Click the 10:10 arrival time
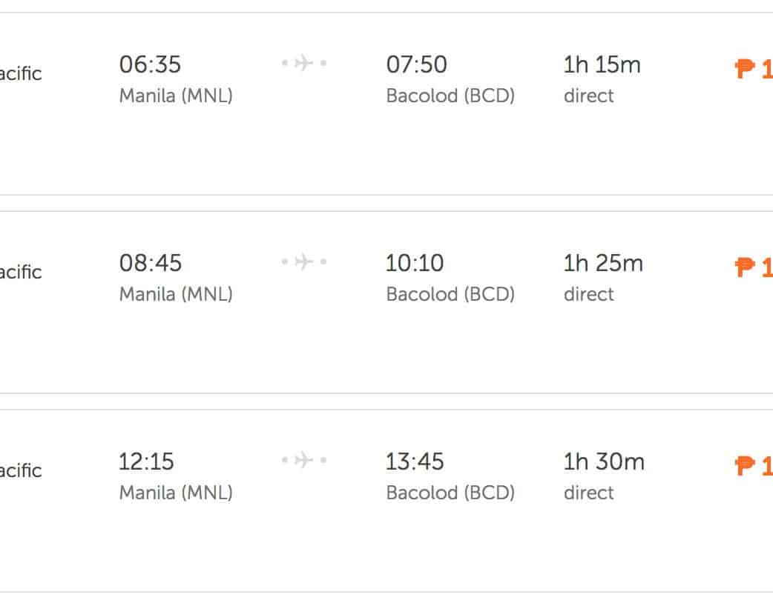The width and height of the screenshot is (773, 603). pyautogui.click(x=415, y=263)
